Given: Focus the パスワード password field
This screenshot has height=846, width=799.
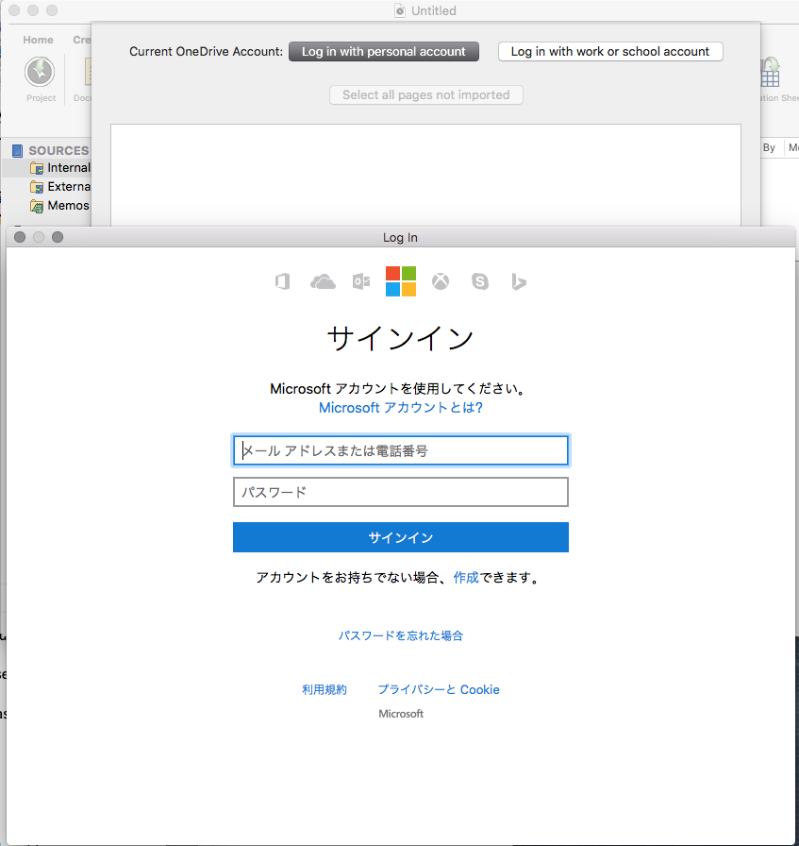Looking at the screenshot, I should click(x=401, y=492).
